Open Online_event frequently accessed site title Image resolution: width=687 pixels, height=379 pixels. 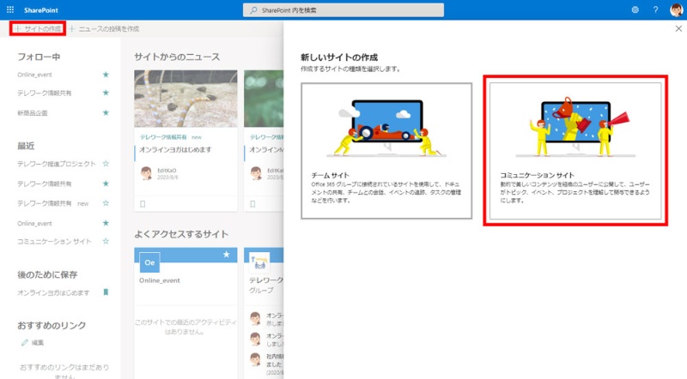tap(160, 280)
